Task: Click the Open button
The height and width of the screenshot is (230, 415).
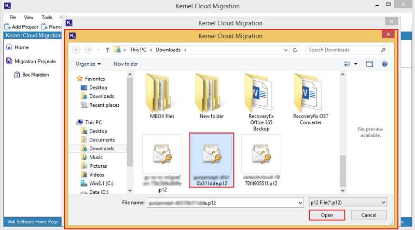Action: pos(327,215)
